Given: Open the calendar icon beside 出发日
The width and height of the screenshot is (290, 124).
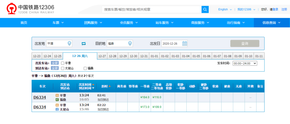Looking at the screenshot, I should pyautogui.click(x=185, y=43).
